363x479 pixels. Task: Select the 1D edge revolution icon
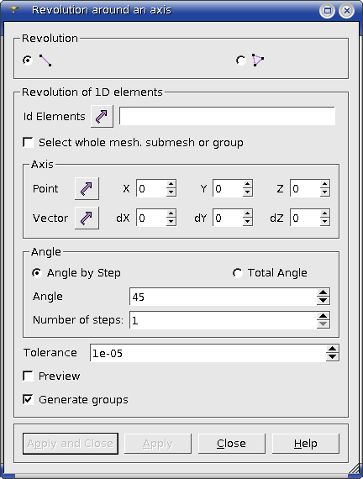click(45, 61)
